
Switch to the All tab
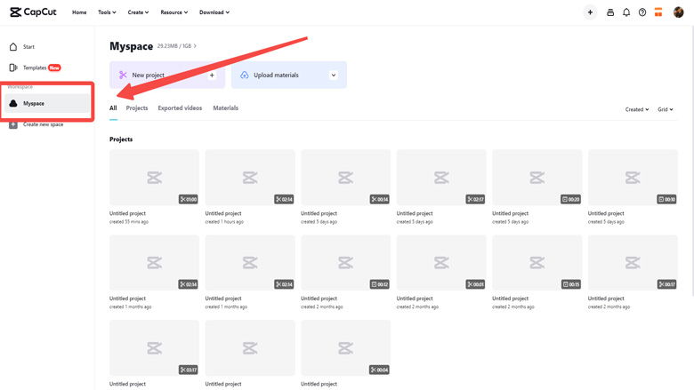pos(113,108)
